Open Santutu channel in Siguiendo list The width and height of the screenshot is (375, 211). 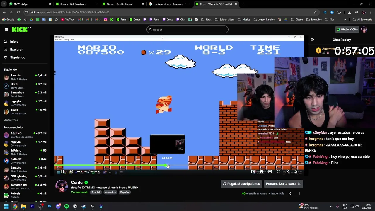coord(25,77)
